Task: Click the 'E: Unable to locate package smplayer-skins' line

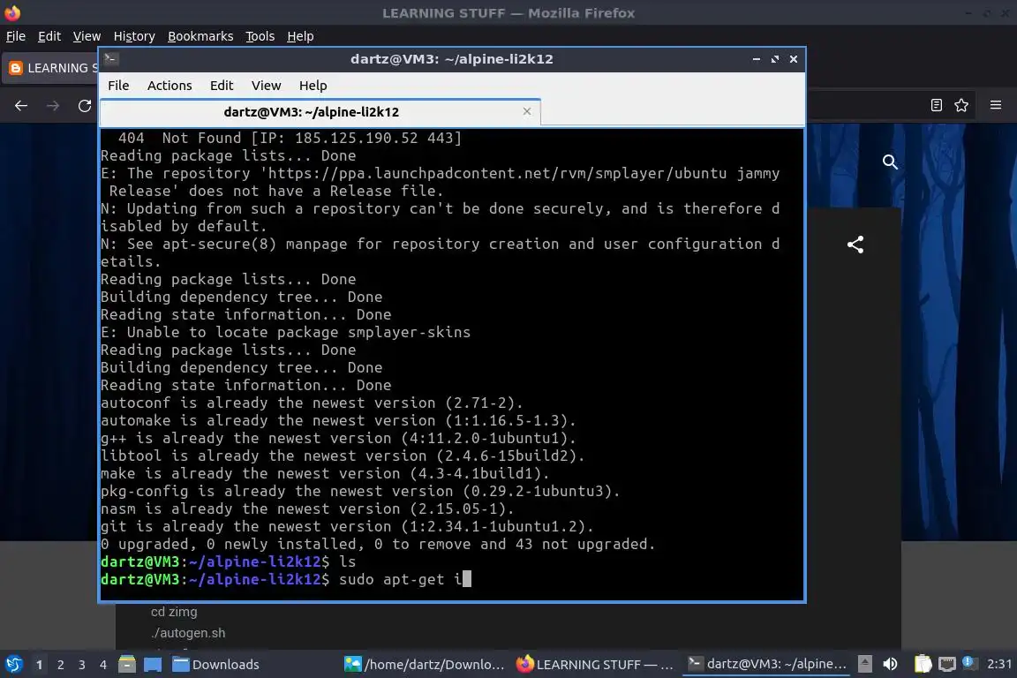Action: (285, 332)
